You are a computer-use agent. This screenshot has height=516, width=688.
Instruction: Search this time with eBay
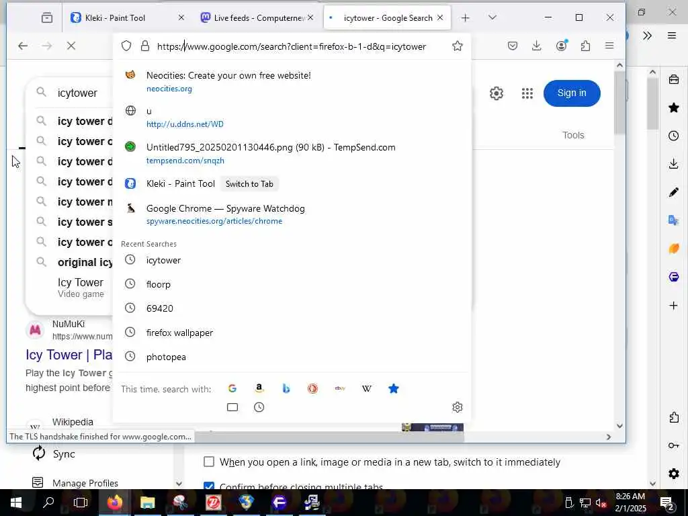pyautogui.click(x=339, y=388)
